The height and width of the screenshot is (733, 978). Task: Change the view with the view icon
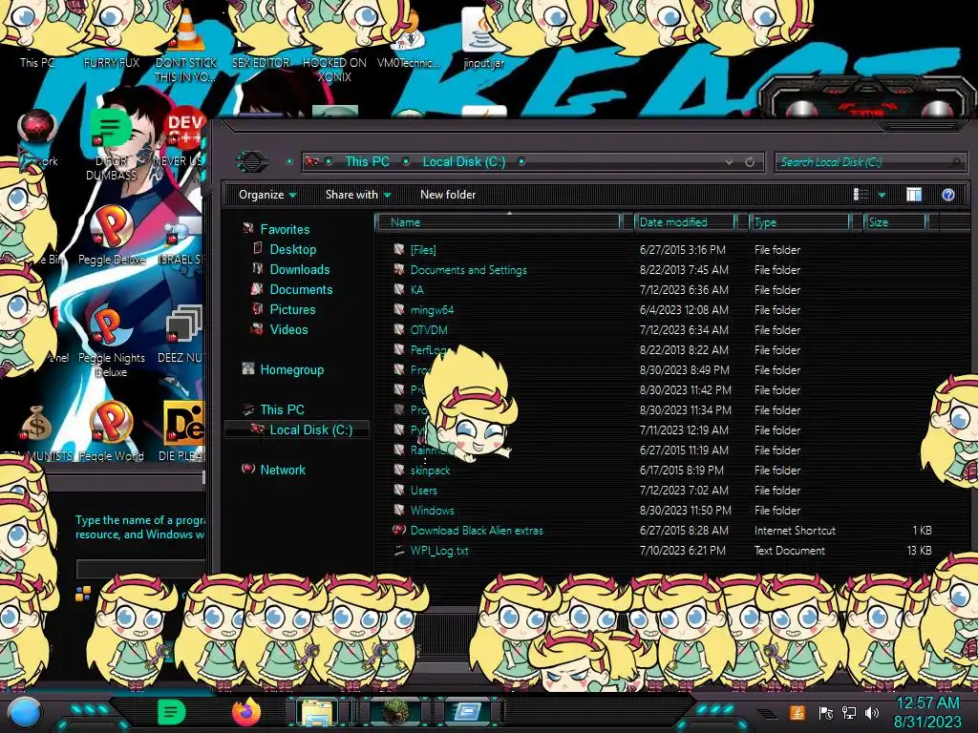click(861, 195)
